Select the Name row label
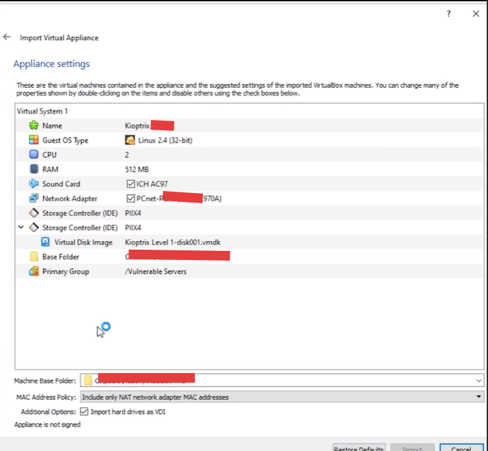Viewport: 488px width, 451px height. [52, 126]
